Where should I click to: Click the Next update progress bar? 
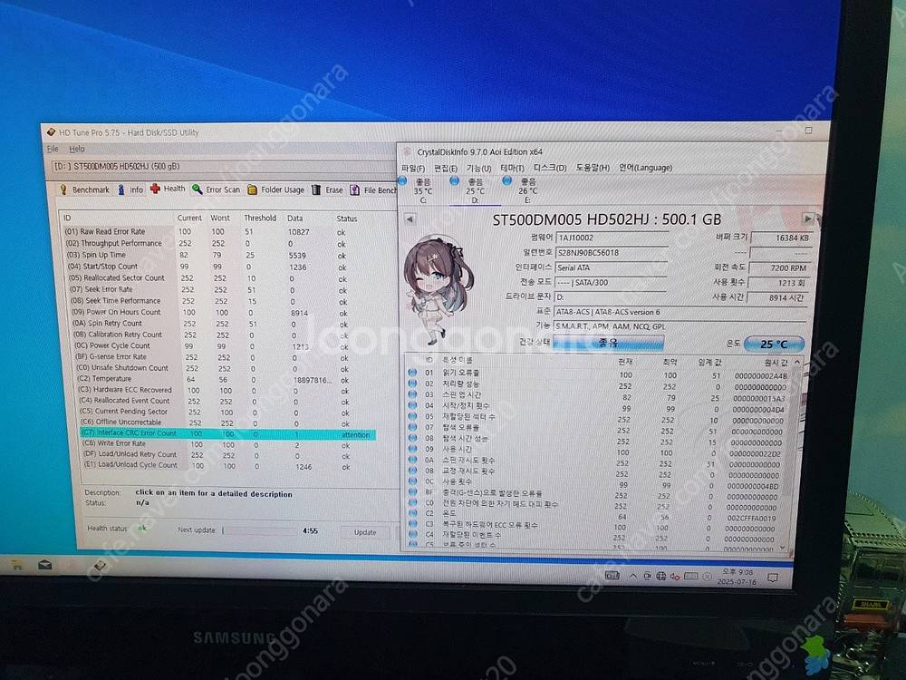click(258, 530)
